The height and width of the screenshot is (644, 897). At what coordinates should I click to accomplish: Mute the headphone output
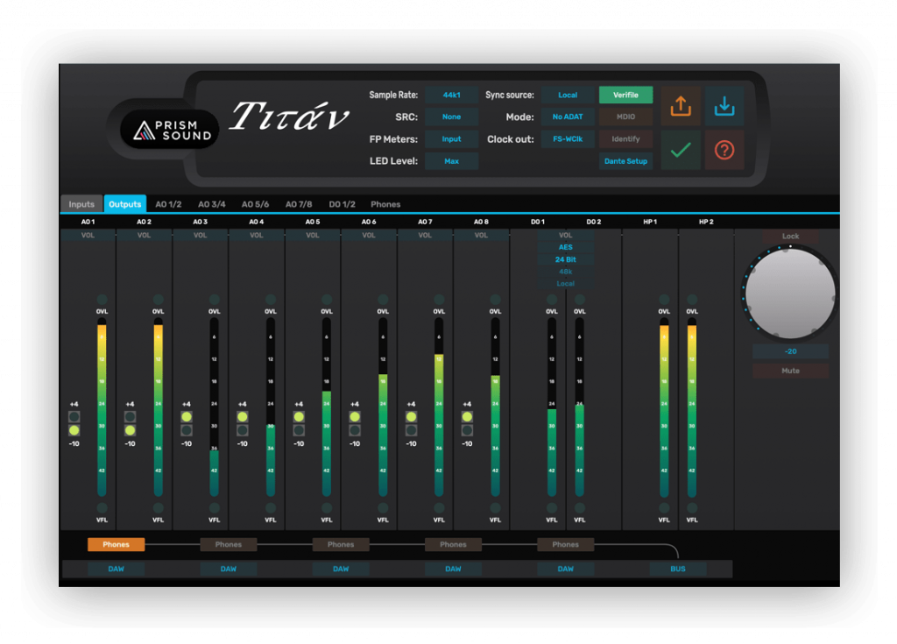(x=789, y=371)
